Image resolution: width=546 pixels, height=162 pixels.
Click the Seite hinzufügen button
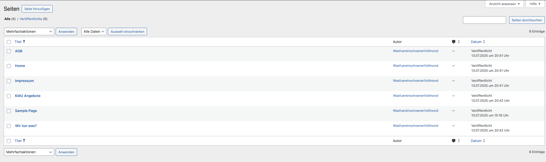(x=37, y=9)
